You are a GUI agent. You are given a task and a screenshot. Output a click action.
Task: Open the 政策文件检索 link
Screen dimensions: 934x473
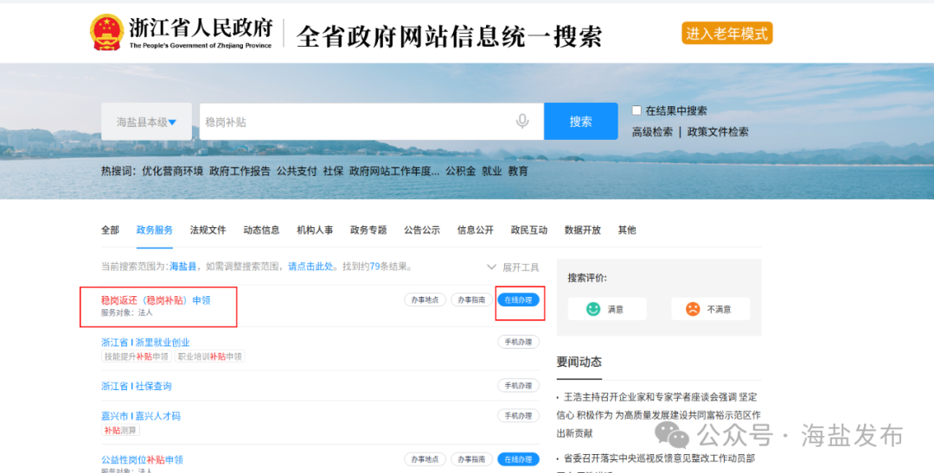718,132
